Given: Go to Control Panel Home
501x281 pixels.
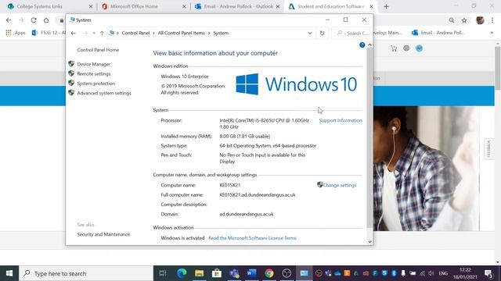Looking at the screenshot, I should pyautogui.click(x=98, y=50).
